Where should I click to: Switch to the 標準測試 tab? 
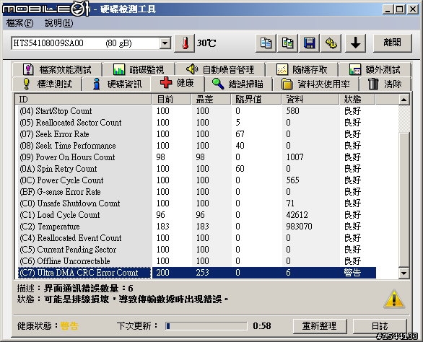click(x=47, y=84)
